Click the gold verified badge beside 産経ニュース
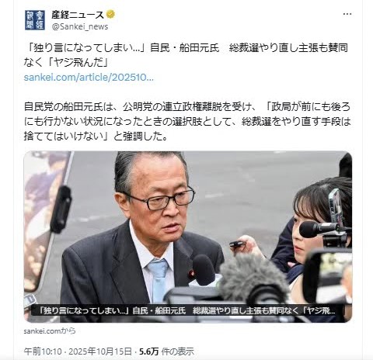The height and width of the screenshot is (360, 373). pos(110,15)
